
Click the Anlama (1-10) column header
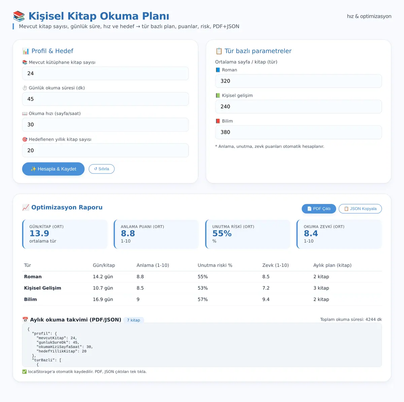pos(153,265)
